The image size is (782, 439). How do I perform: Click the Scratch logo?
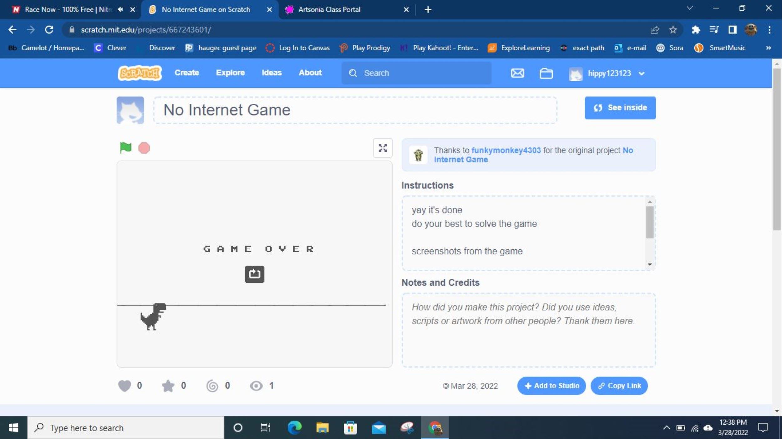[140, 73]
